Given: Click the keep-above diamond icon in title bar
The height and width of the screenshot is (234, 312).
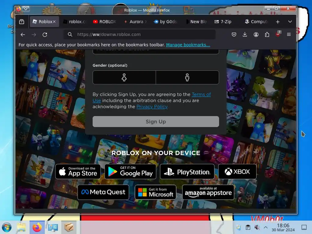Looking at the screenshot, I should 26,9.
